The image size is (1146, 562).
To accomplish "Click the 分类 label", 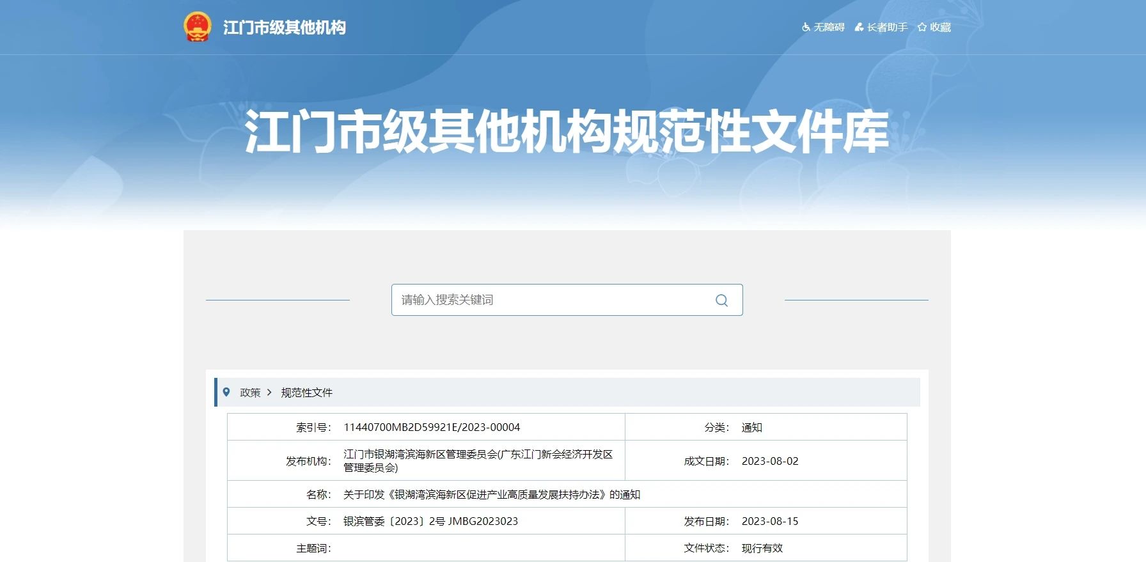I will [717, 427].
